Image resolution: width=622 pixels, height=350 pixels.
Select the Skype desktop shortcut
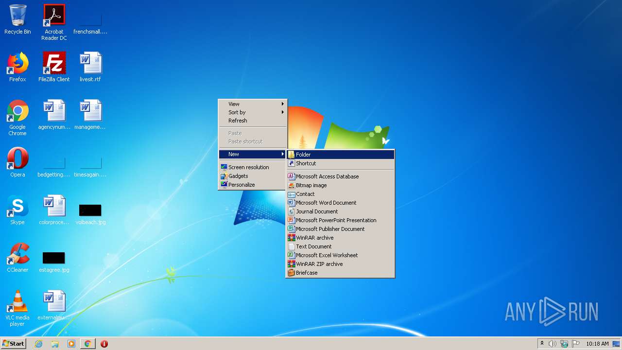click(x=17, y=210)
